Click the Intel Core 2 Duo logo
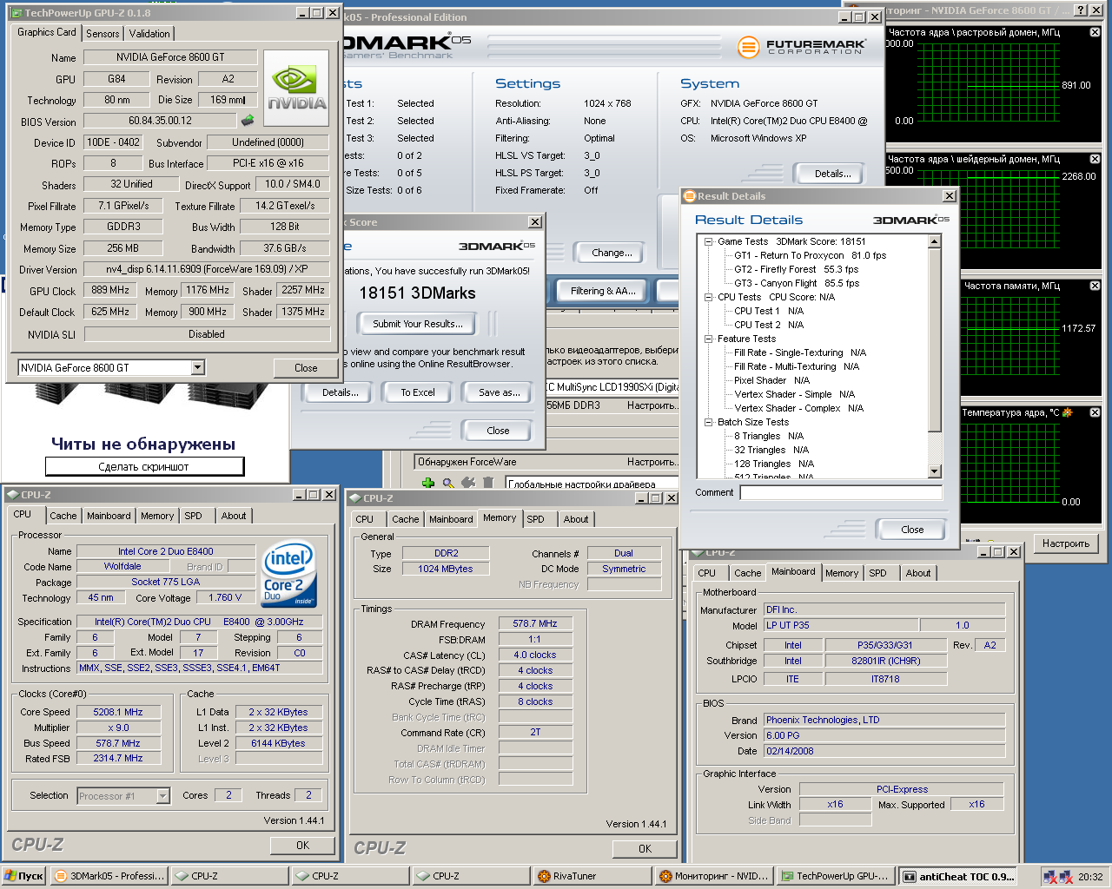This screenshot has height=889, width=1112. (x=289, y=576)
